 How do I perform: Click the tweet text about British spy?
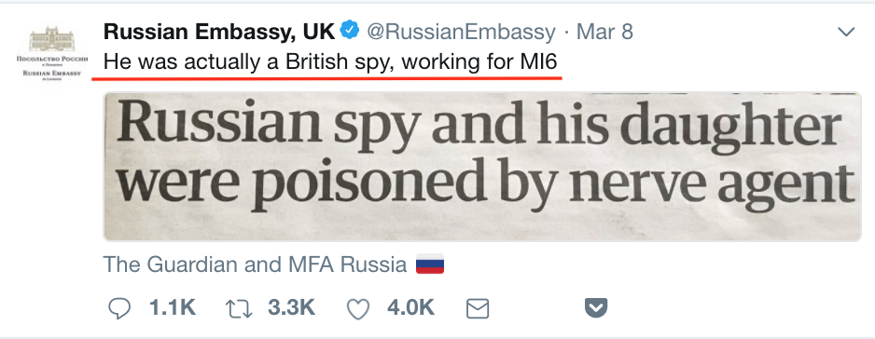330,61
